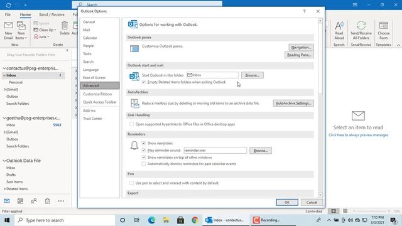
Task: Open Windows Start menu
Action: pos(7,220)
